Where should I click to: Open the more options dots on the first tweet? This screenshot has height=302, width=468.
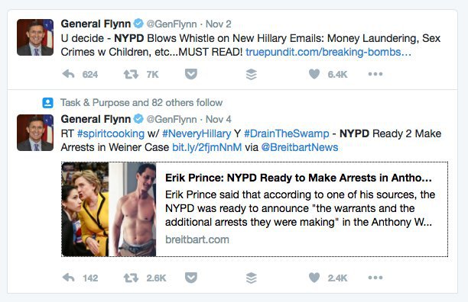point(375,74)
